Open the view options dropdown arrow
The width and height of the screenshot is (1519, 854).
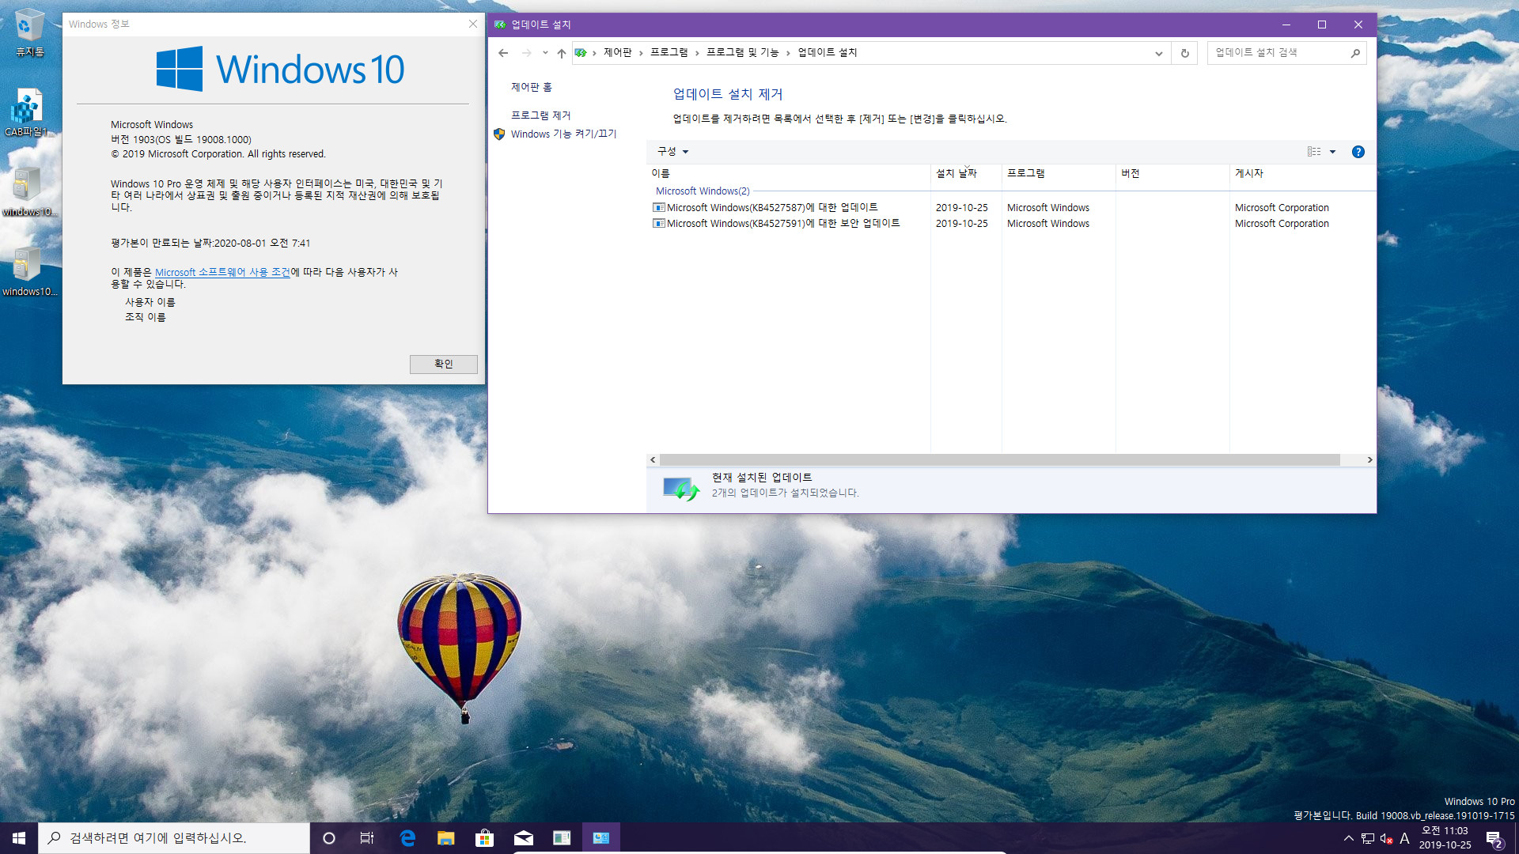tap(1332, 152)
